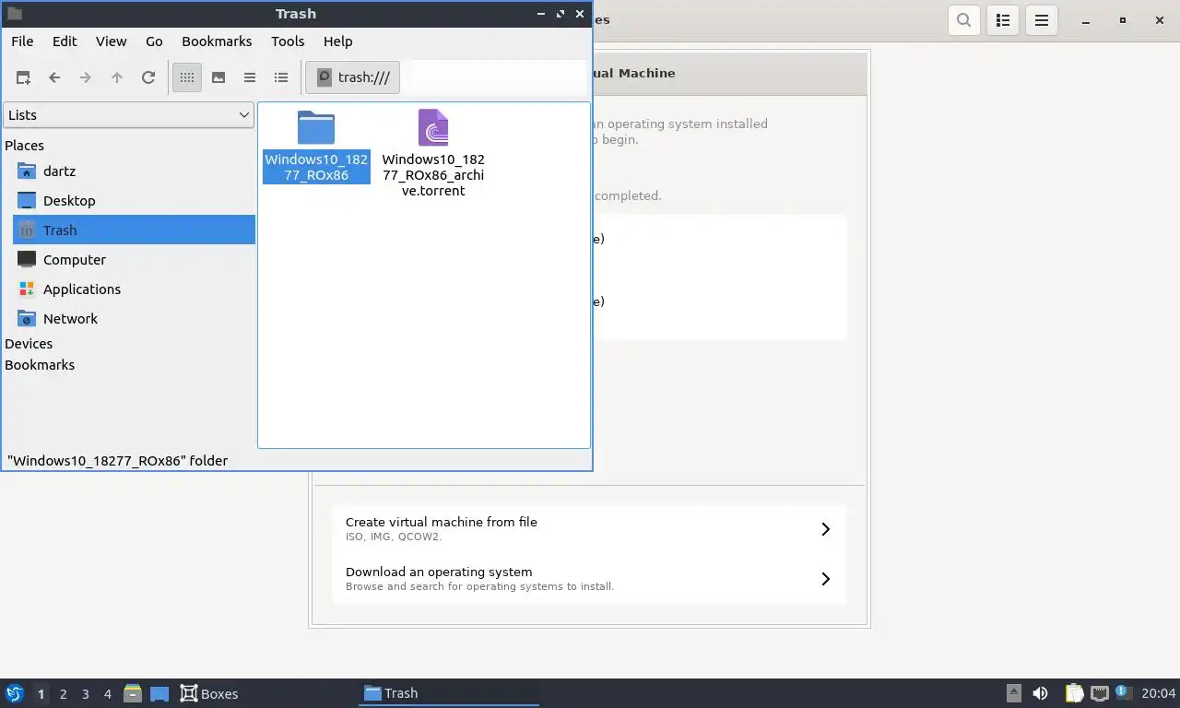Open a new tab in the file manager
1180x708 pixels.
point(23,77)
